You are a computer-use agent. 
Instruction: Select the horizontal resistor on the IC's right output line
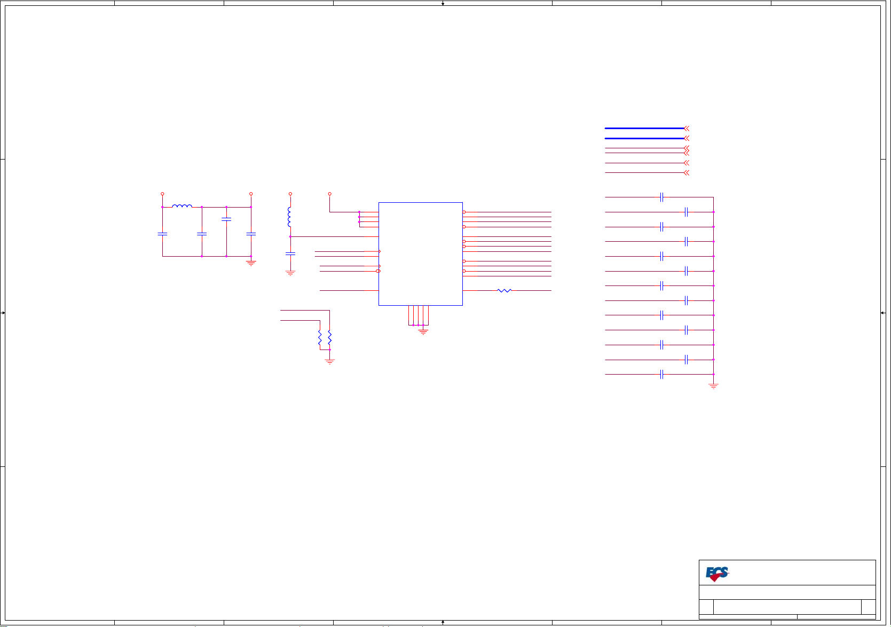coord(504,291)
